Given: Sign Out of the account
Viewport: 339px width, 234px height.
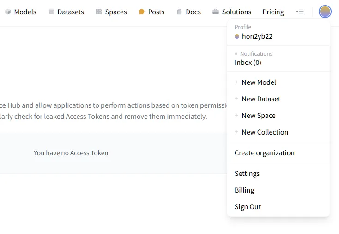Looking at the screenshot, I should point(248,207).
